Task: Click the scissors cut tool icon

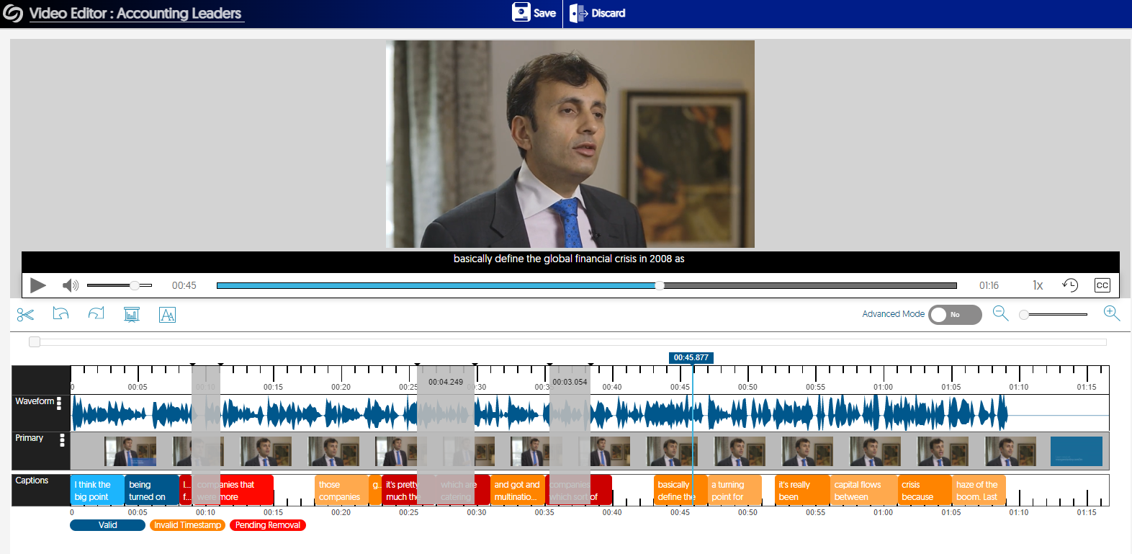Action: (25, 315)
